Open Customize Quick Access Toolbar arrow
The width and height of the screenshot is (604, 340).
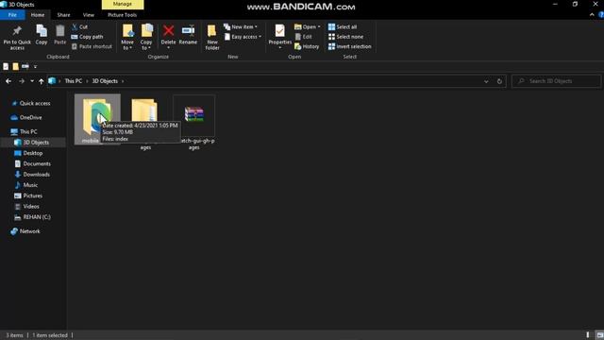tap(35, 67)
